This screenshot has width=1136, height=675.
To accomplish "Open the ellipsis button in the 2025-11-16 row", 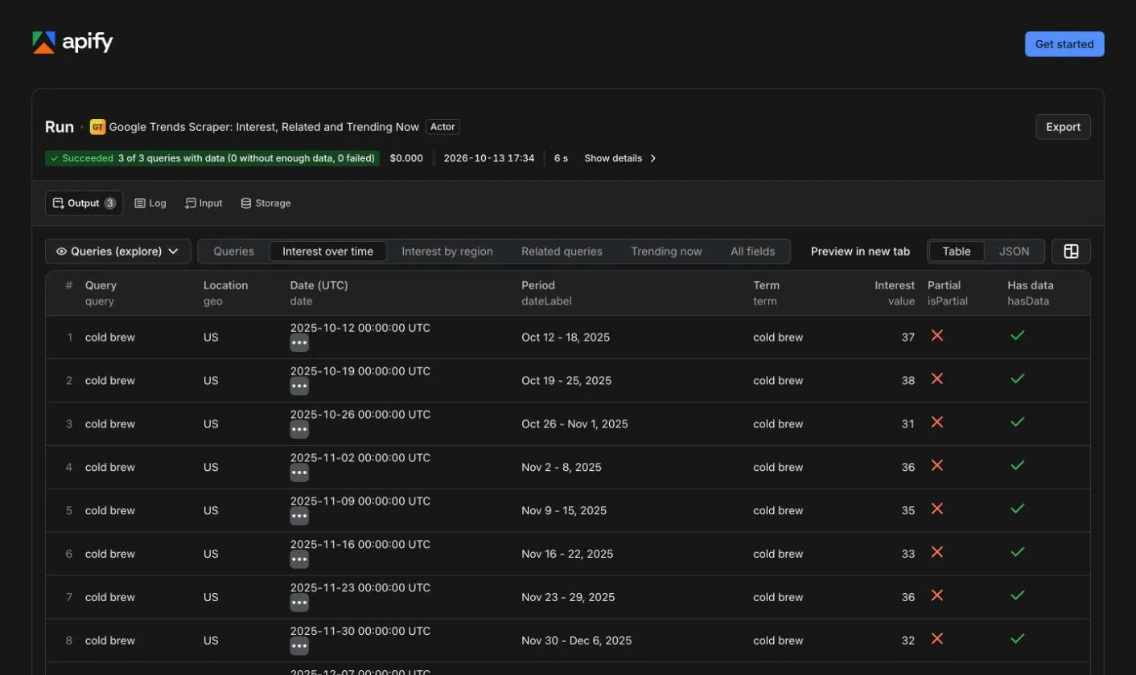I will tap(299, 560).
